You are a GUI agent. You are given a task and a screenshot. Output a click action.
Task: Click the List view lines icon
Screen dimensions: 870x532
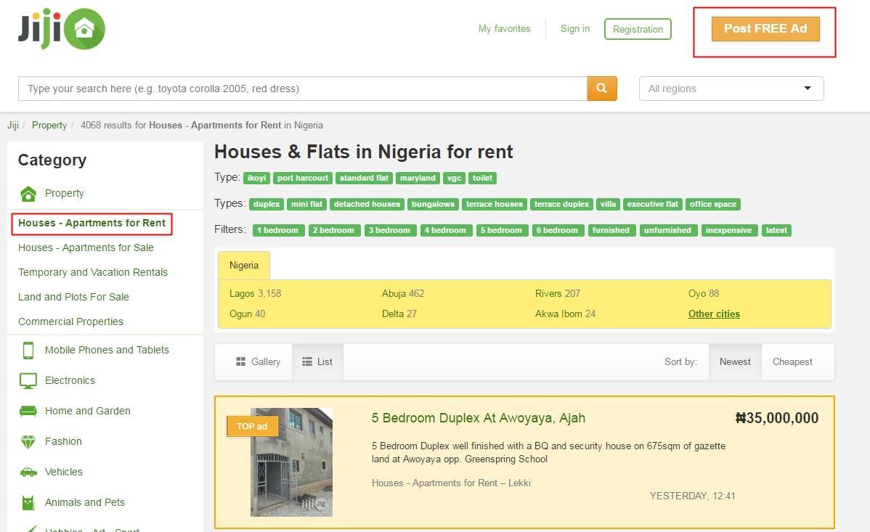click(307, 361)
